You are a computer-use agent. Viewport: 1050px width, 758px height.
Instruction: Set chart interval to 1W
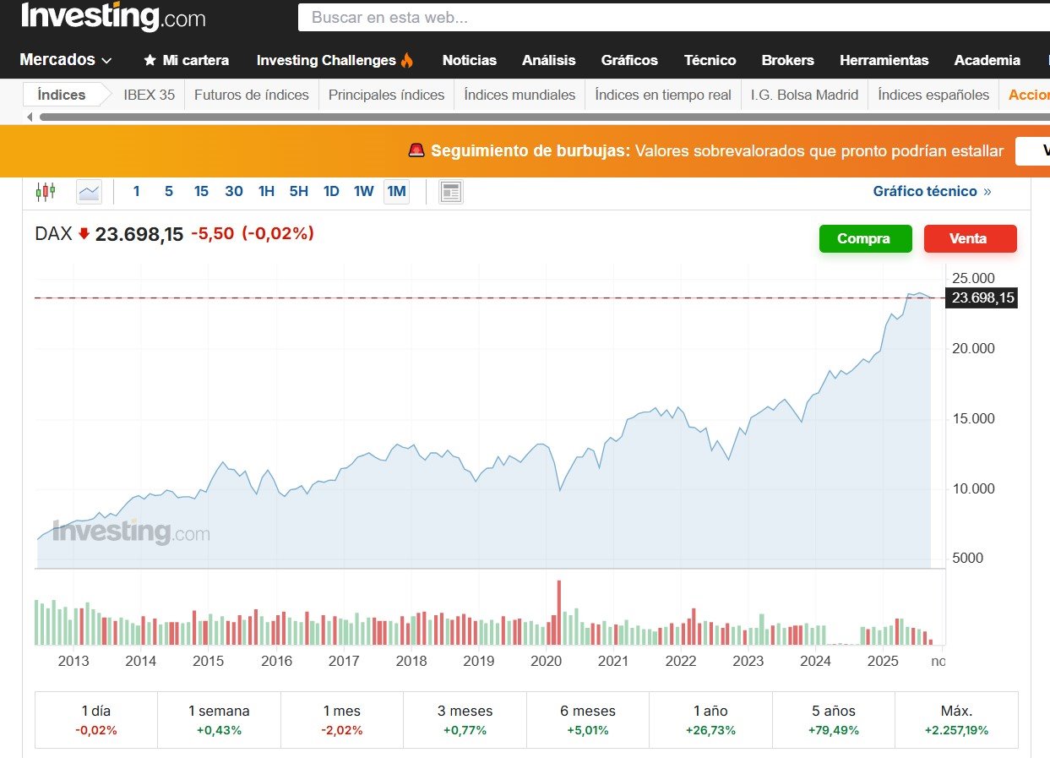363,192
